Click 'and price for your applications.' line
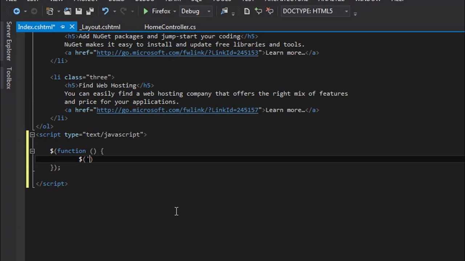 click(121, 101)
